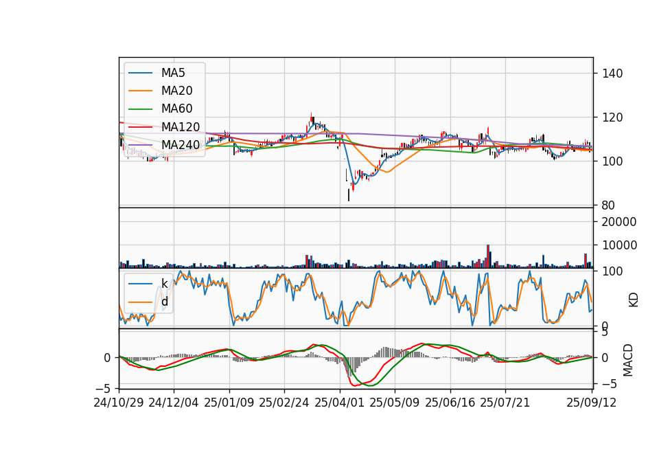The image size is (659, 474).
Task: Click the MA120 legend label
Action: coord(181,127)
